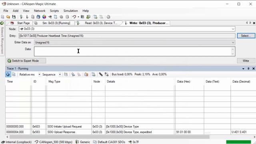Image resolution: width=256 pixels, height=144 pixels.
Task: Click the blue cube toolbar icon
Action: tap(38, 17)
